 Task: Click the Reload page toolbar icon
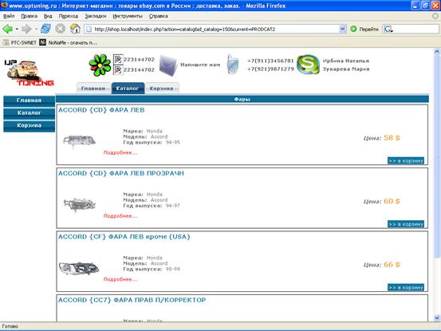45,29
